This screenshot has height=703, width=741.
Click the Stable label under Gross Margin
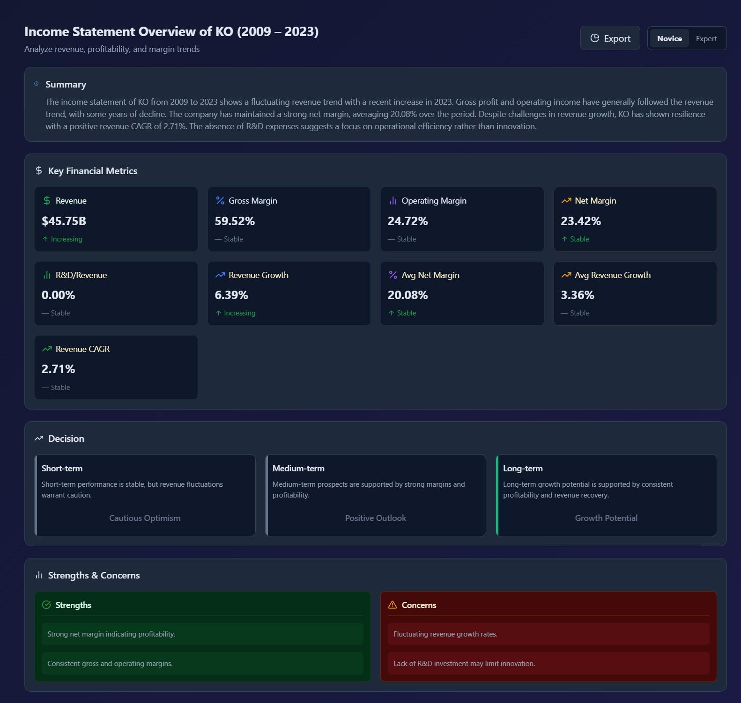[x=233, y=239]
